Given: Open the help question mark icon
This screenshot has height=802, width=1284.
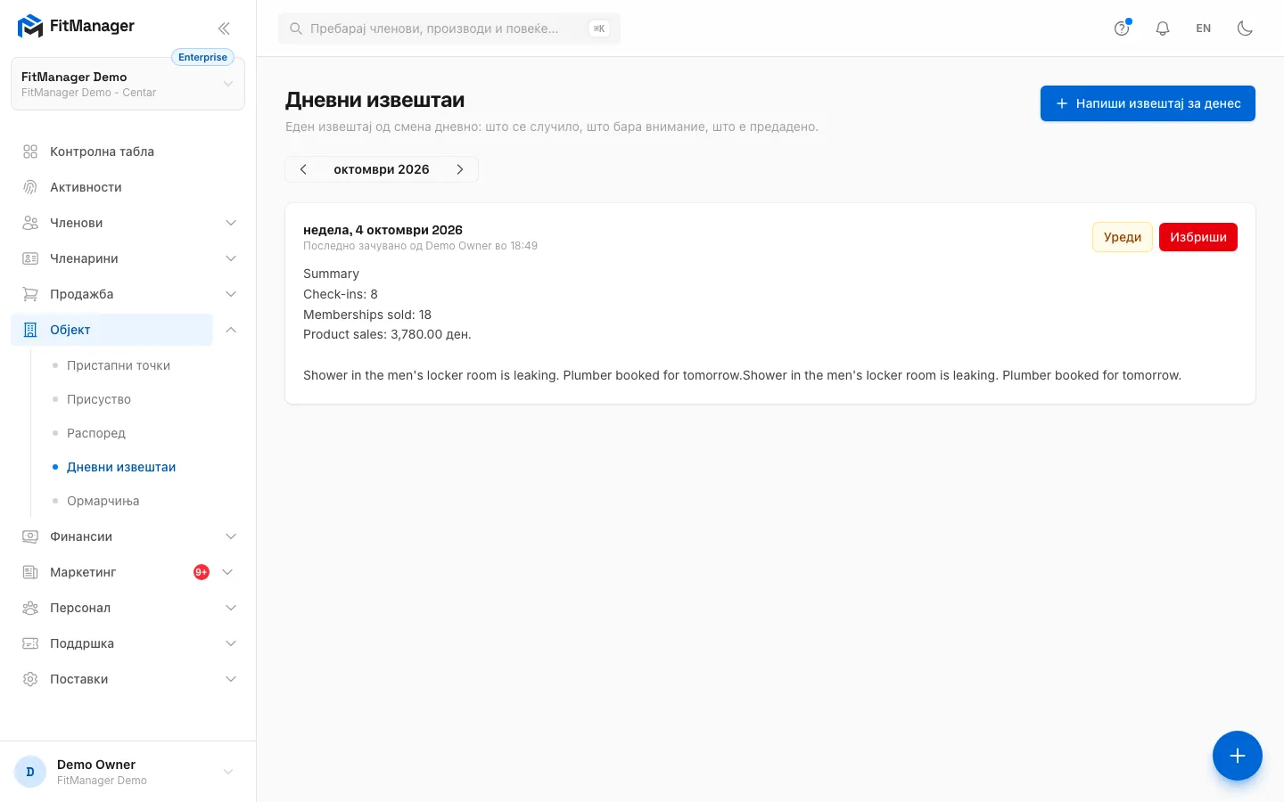Looking at the screenshot, I should [1122, 29].
